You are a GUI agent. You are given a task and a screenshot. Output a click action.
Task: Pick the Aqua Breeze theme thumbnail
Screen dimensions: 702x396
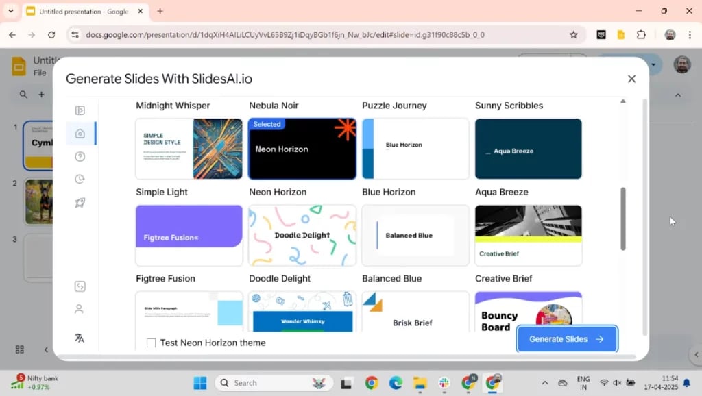[528, 149]
